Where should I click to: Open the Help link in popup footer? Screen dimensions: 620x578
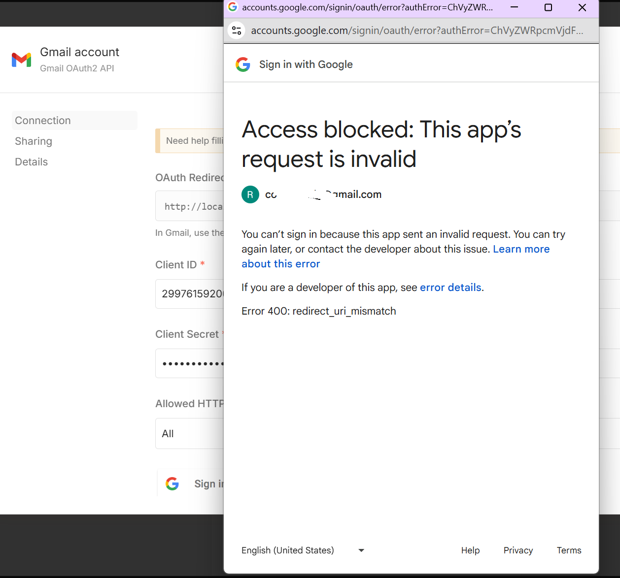click(x=470, y=550)
